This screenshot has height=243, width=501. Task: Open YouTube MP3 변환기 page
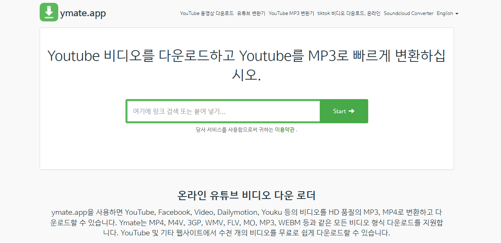(291, 13)
